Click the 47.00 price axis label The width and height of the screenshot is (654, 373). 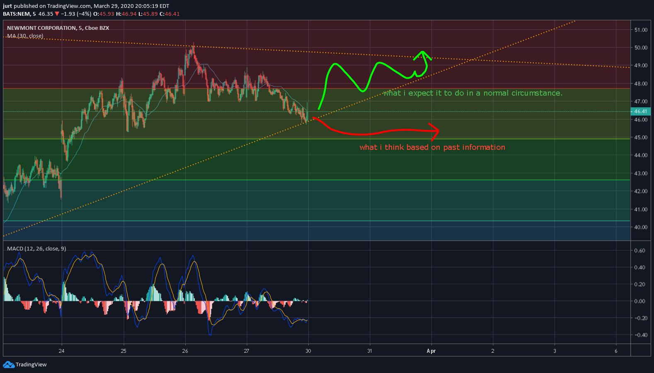pyautogui.click(x=641, y=101)
